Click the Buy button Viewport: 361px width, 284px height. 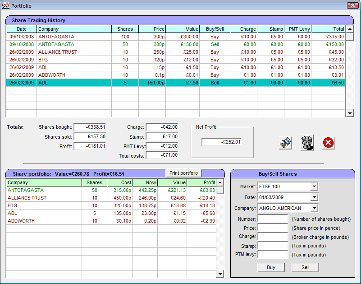(271, 267)
